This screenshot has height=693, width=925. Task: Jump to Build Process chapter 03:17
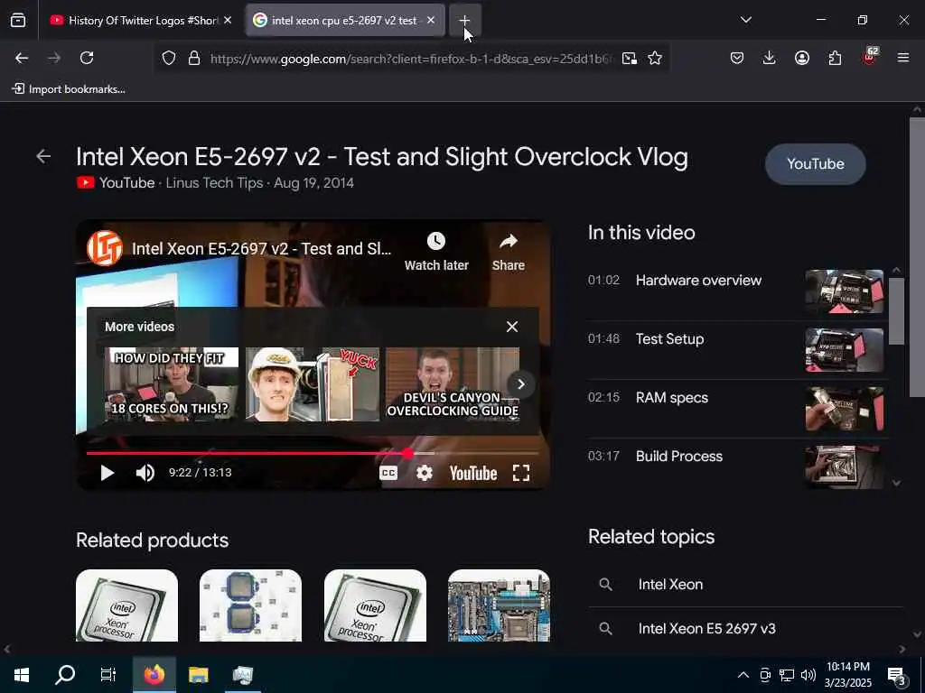tap(735, 467)
